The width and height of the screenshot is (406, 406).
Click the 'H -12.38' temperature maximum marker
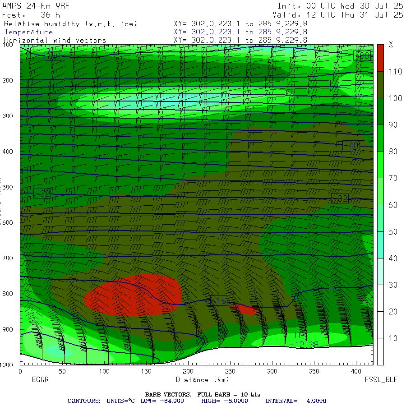(x=304, y=341)
